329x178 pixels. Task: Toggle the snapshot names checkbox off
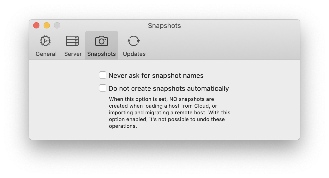coord(103,75)
